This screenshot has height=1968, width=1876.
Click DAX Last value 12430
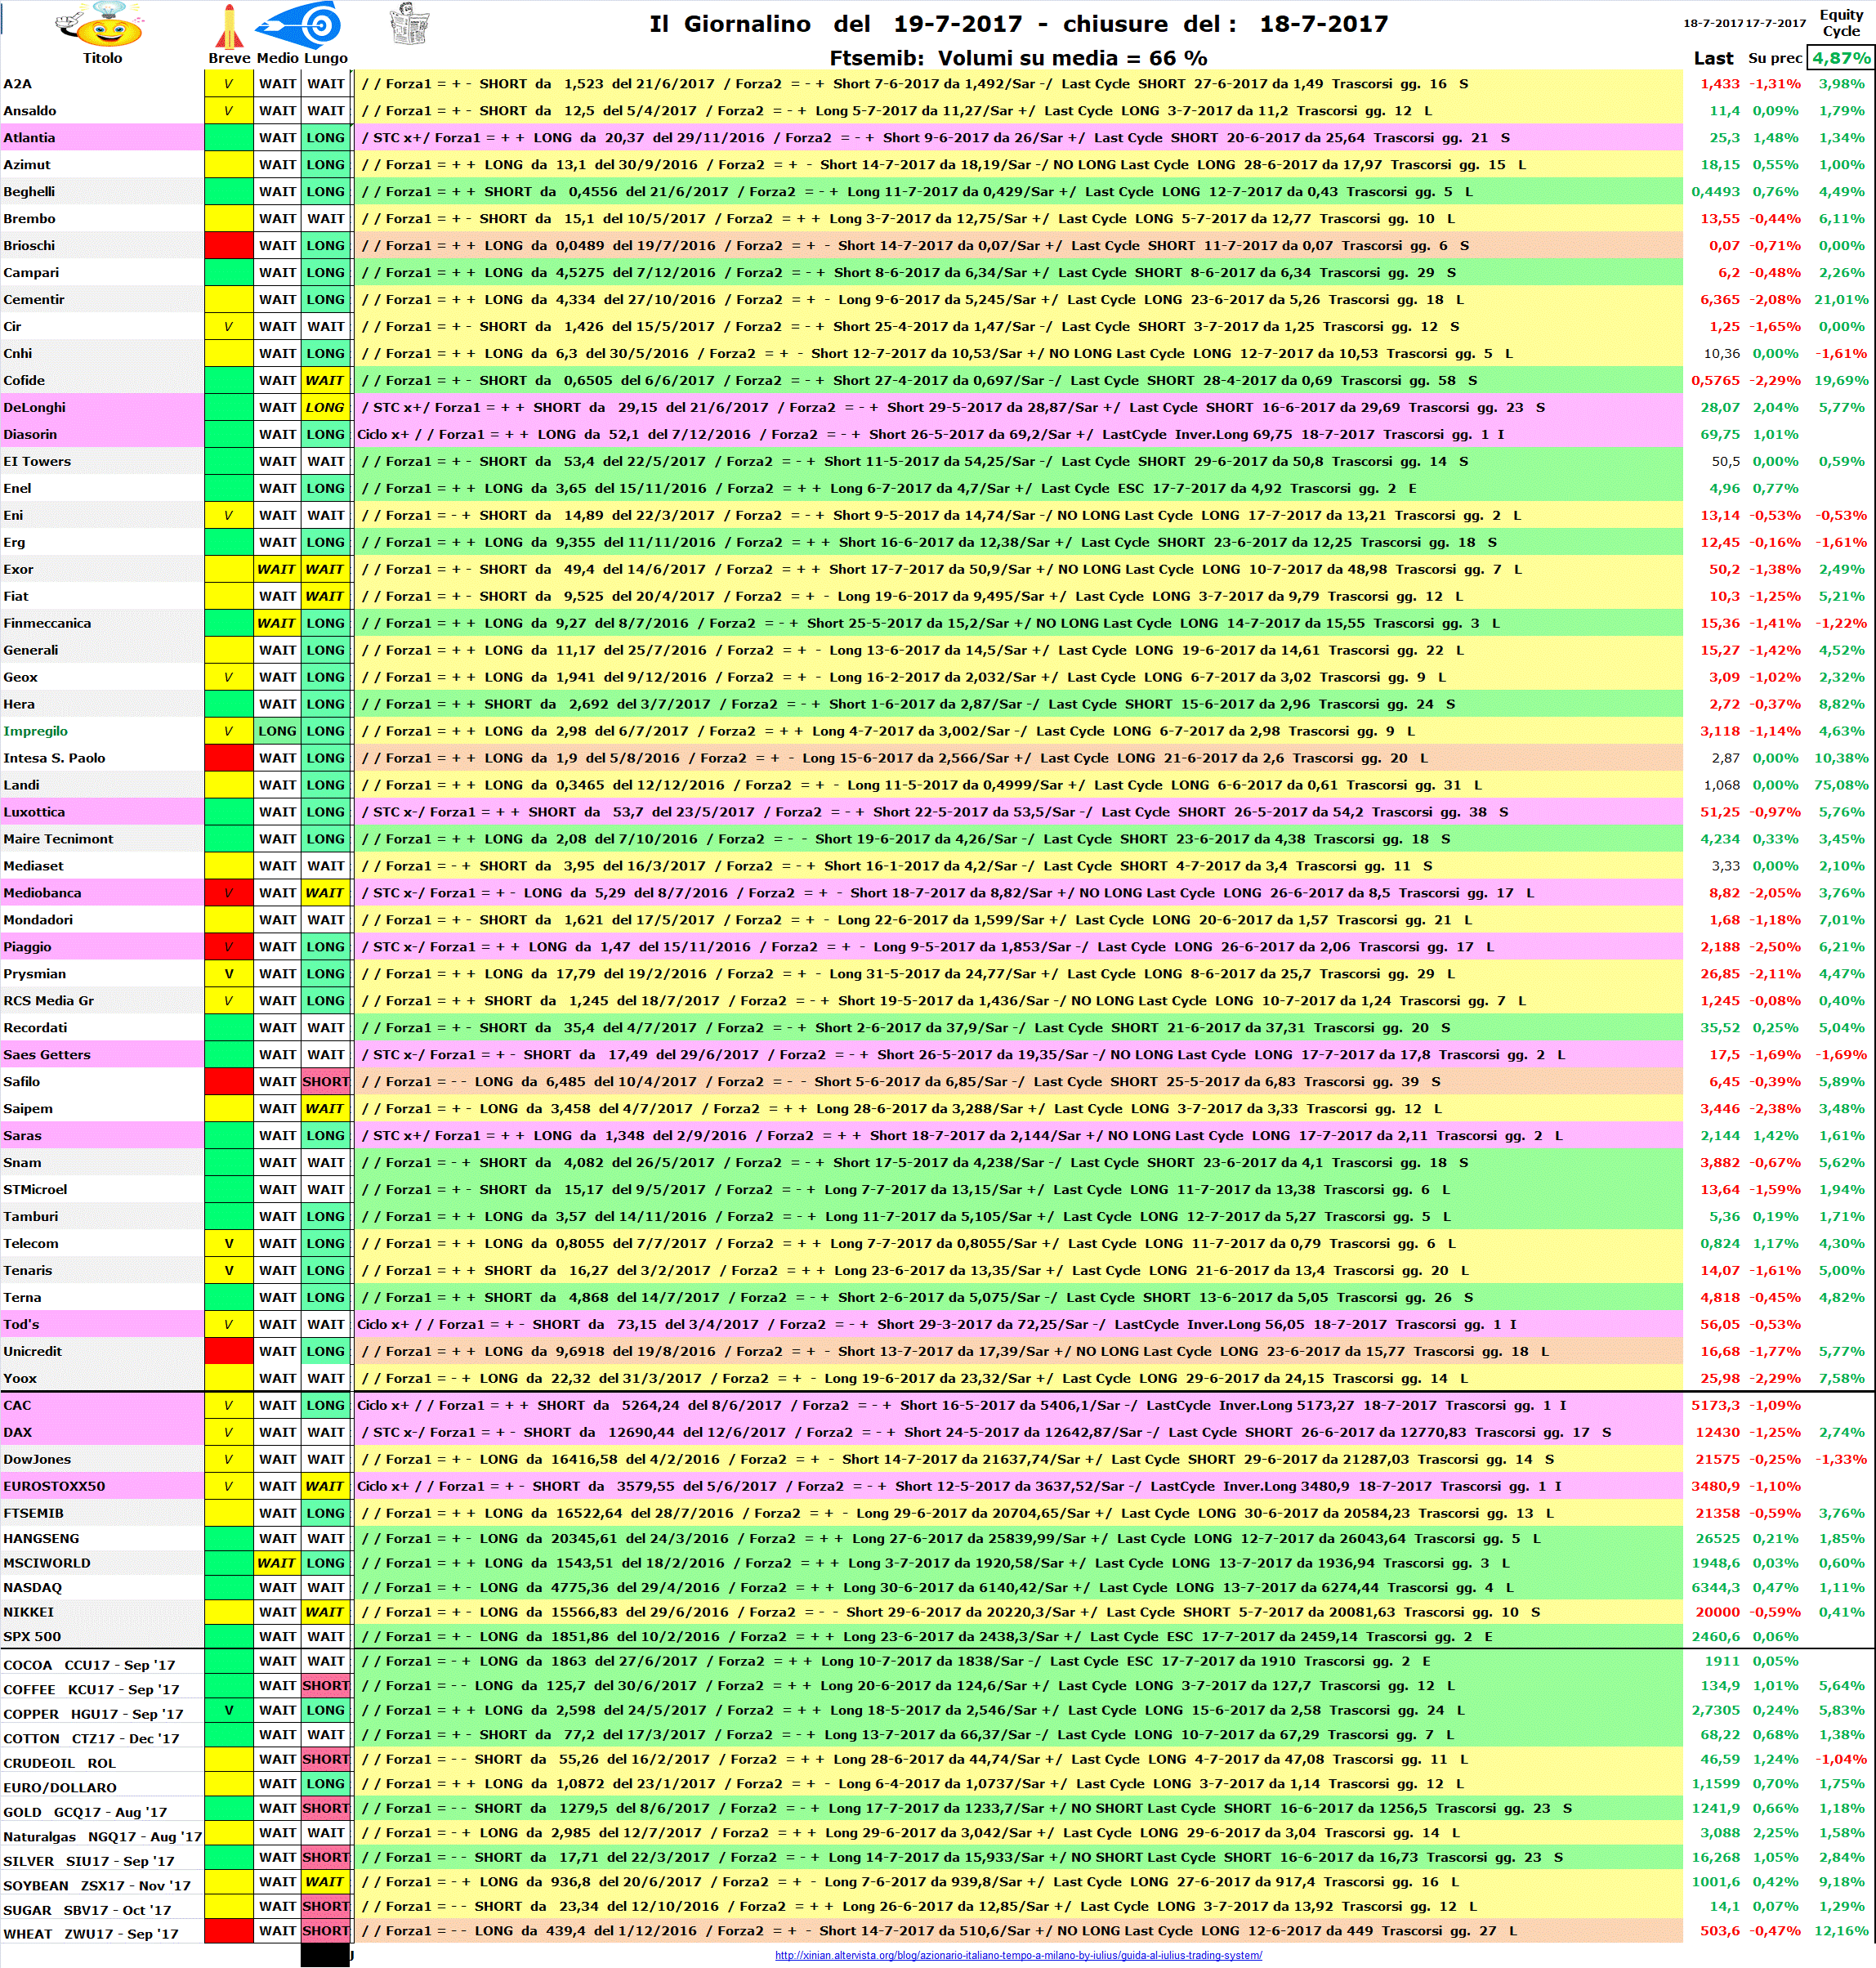pyautogui.click(x=1717, y=1433)
